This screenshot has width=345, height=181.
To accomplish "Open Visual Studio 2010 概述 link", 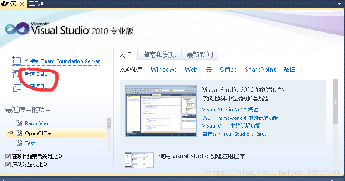I will [230, 109].
